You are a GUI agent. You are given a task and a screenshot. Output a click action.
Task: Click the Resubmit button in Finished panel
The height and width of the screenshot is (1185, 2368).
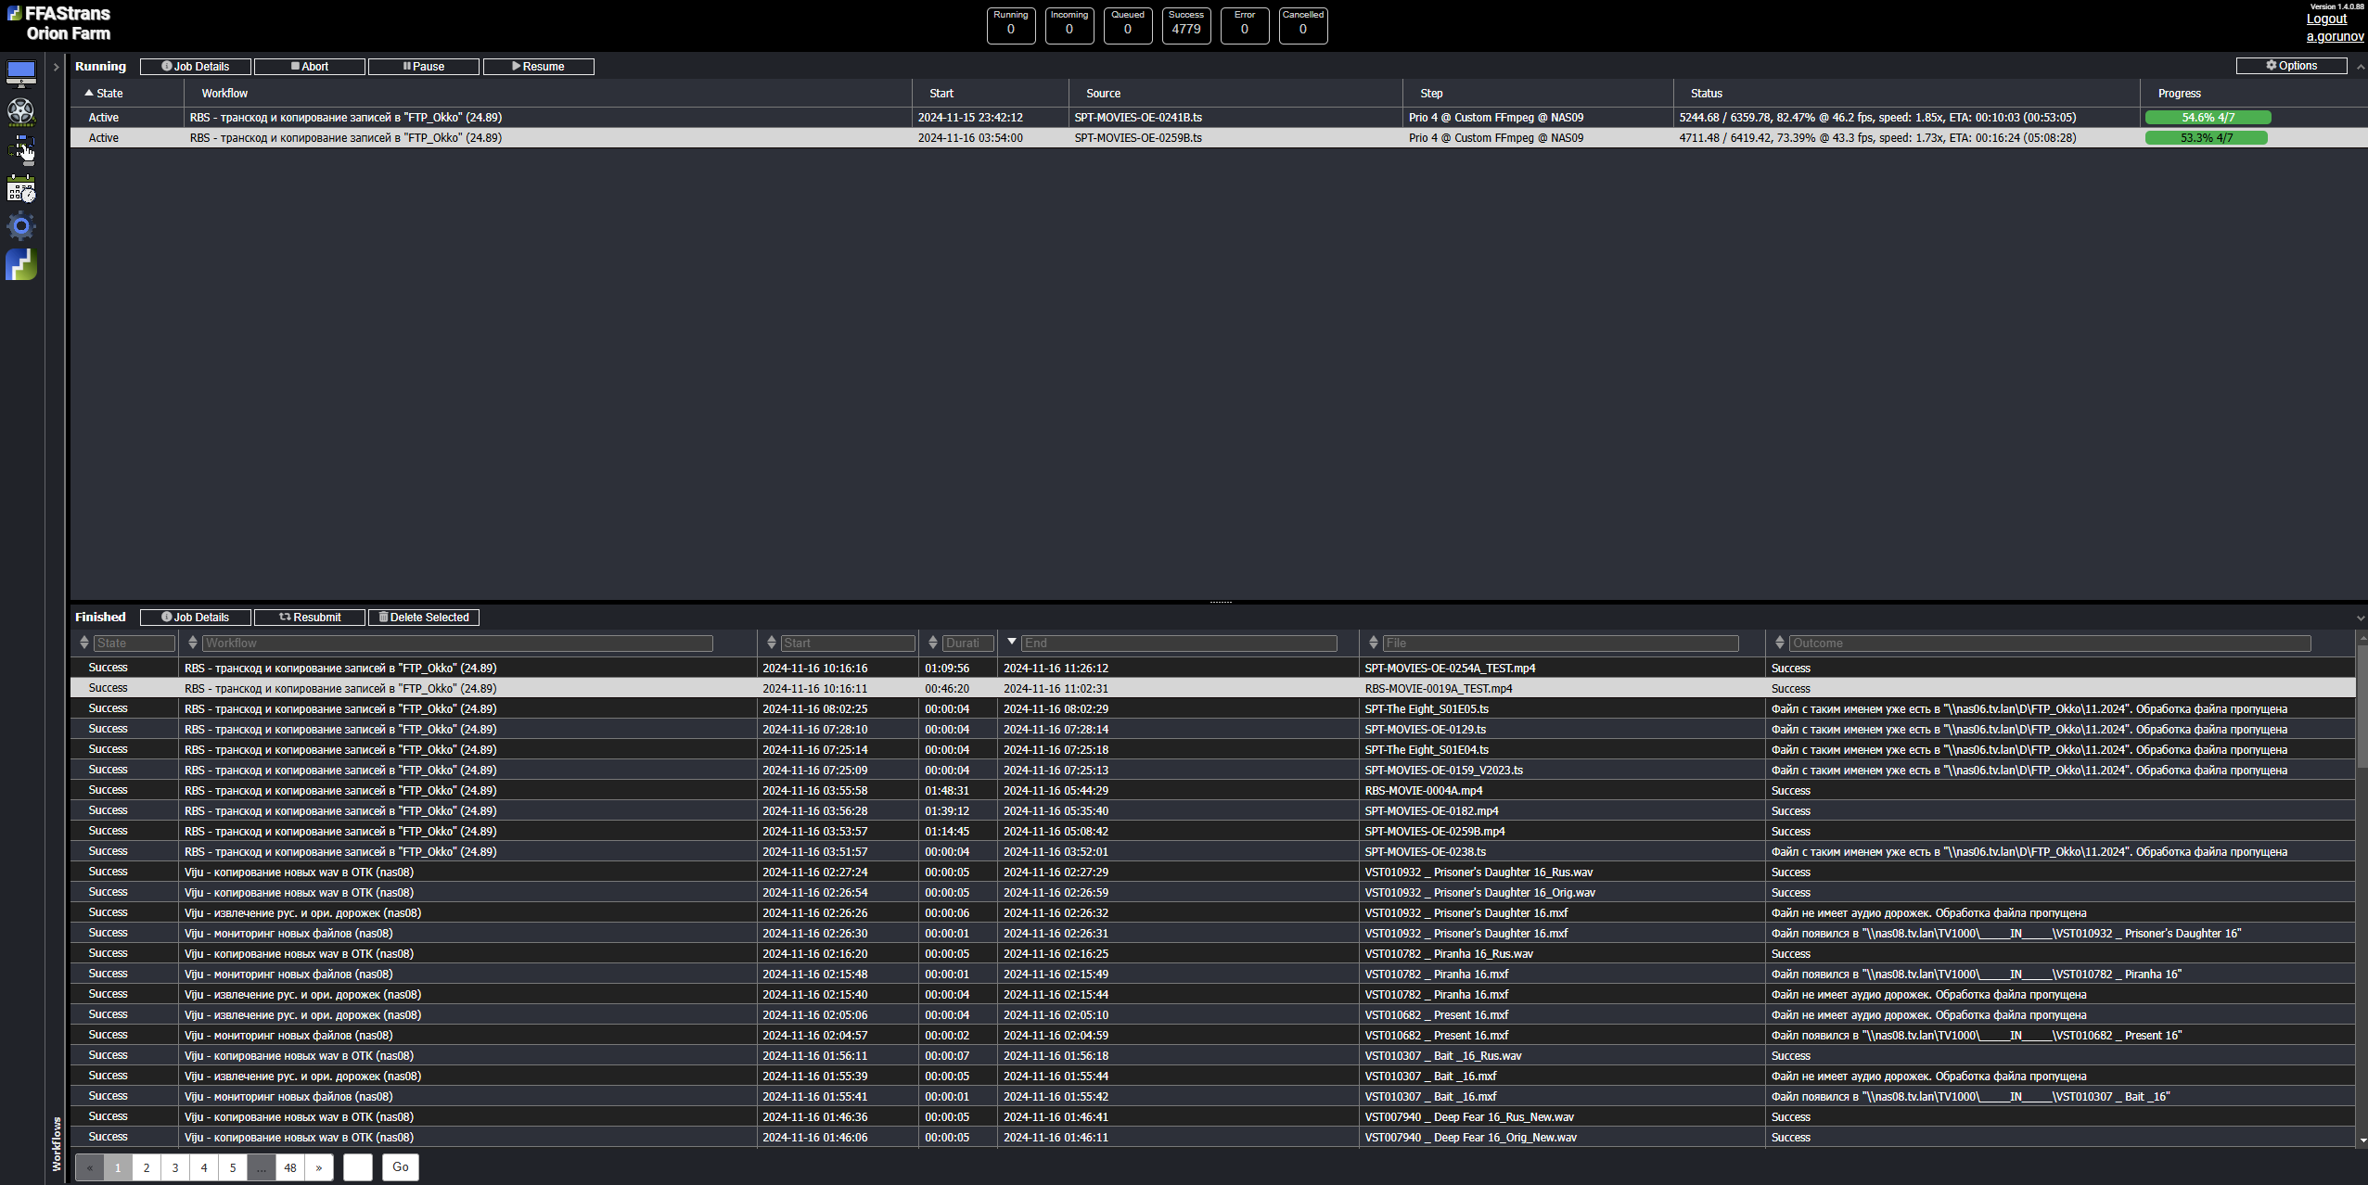(x=308, y=615)
